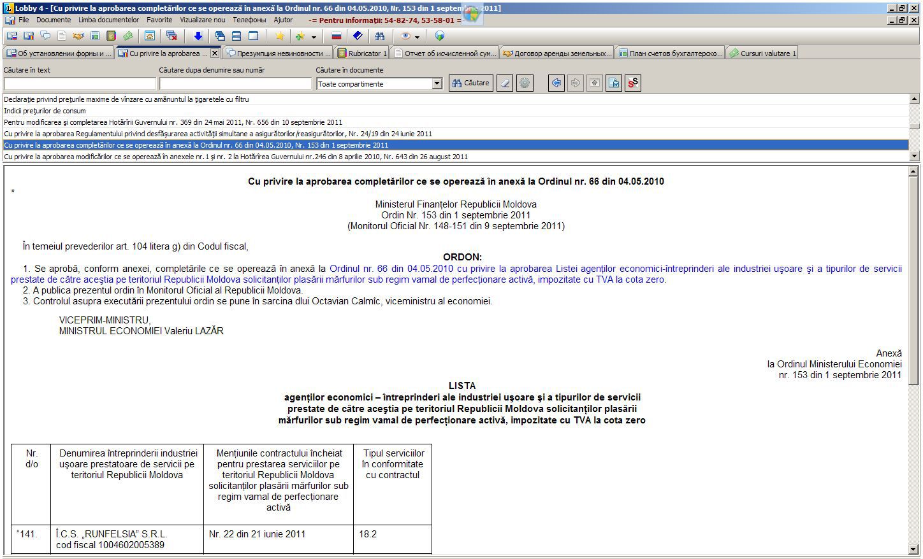The height and width of the screenshot is (559, 923).
Task: Click the Moldovan-flag book icon in toolbar
Action: coord(29,36)
